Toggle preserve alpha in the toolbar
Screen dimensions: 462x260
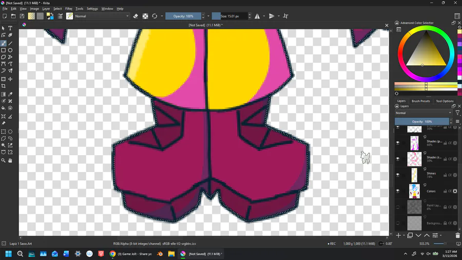pyautogui.click(x=145, y=16)
